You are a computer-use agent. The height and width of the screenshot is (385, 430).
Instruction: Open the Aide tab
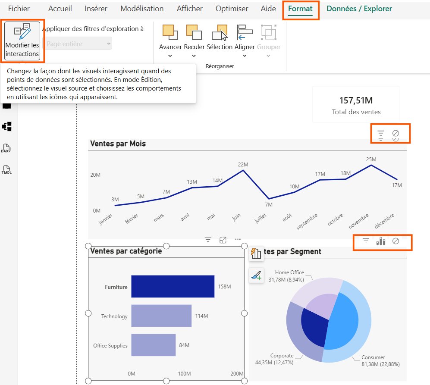(x=268, y=9)
